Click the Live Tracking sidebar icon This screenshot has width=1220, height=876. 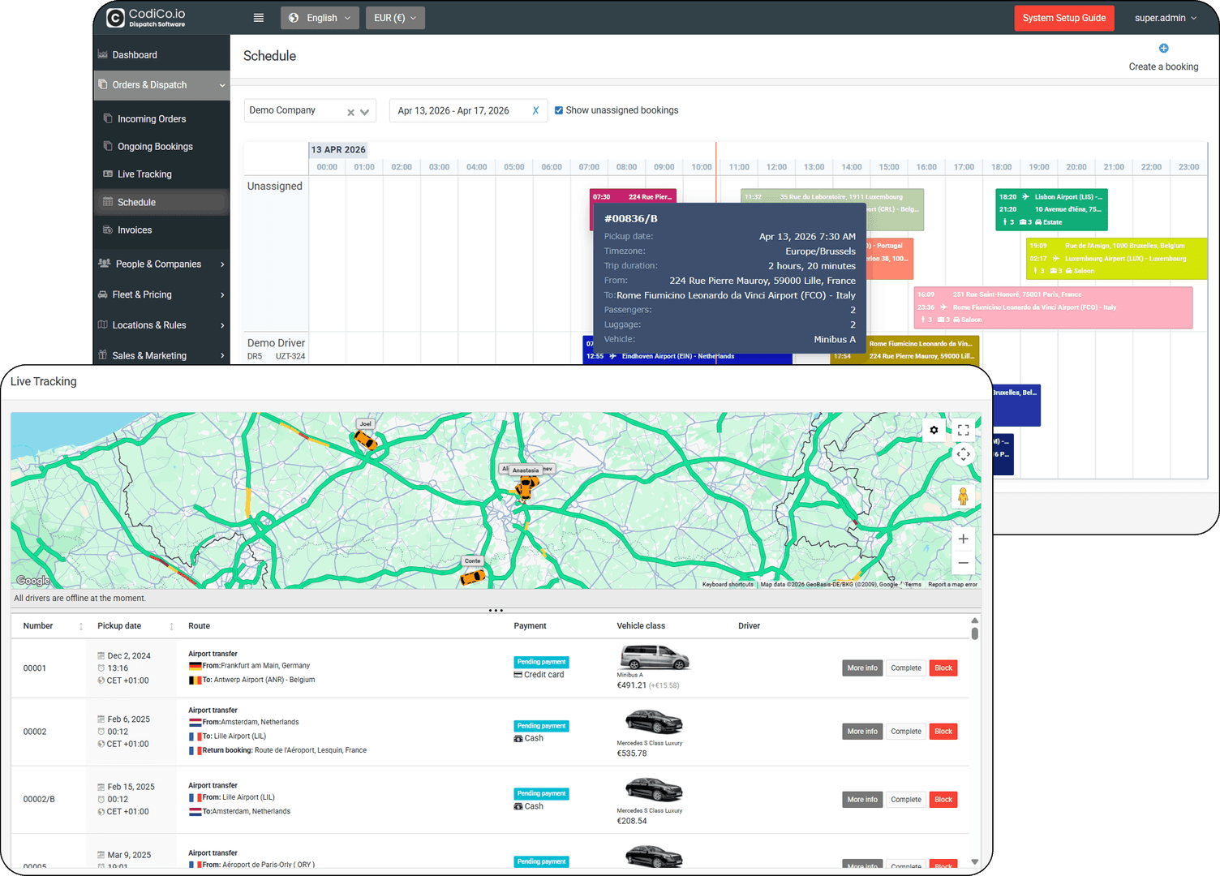108,174
